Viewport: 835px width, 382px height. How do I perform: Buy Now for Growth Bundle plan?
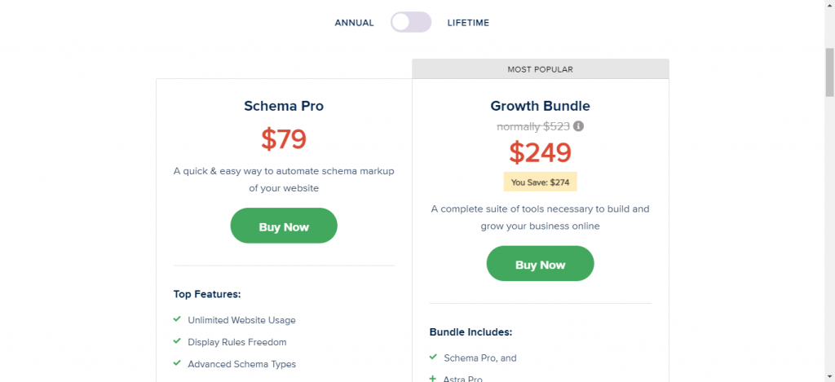(540, 263)
